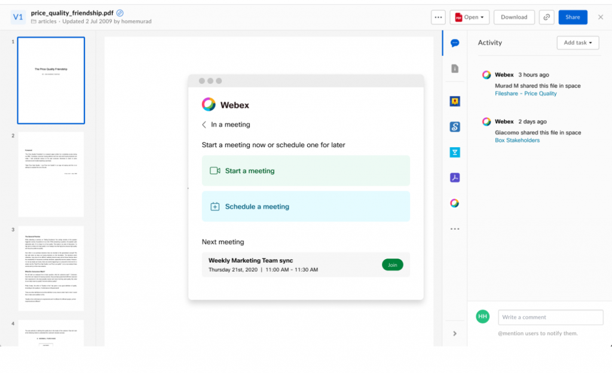Open the Adobe Acrobat integration icon

click(455, 177)
